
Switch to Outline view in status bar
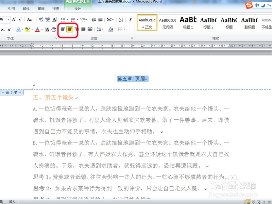point(264,202)
